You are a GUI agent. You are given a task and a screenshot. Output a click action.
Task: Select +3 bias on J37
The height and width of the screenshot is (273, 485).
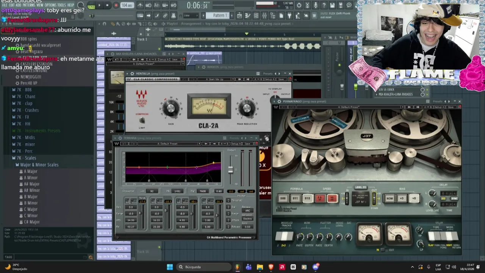click(x=402, y=198)
